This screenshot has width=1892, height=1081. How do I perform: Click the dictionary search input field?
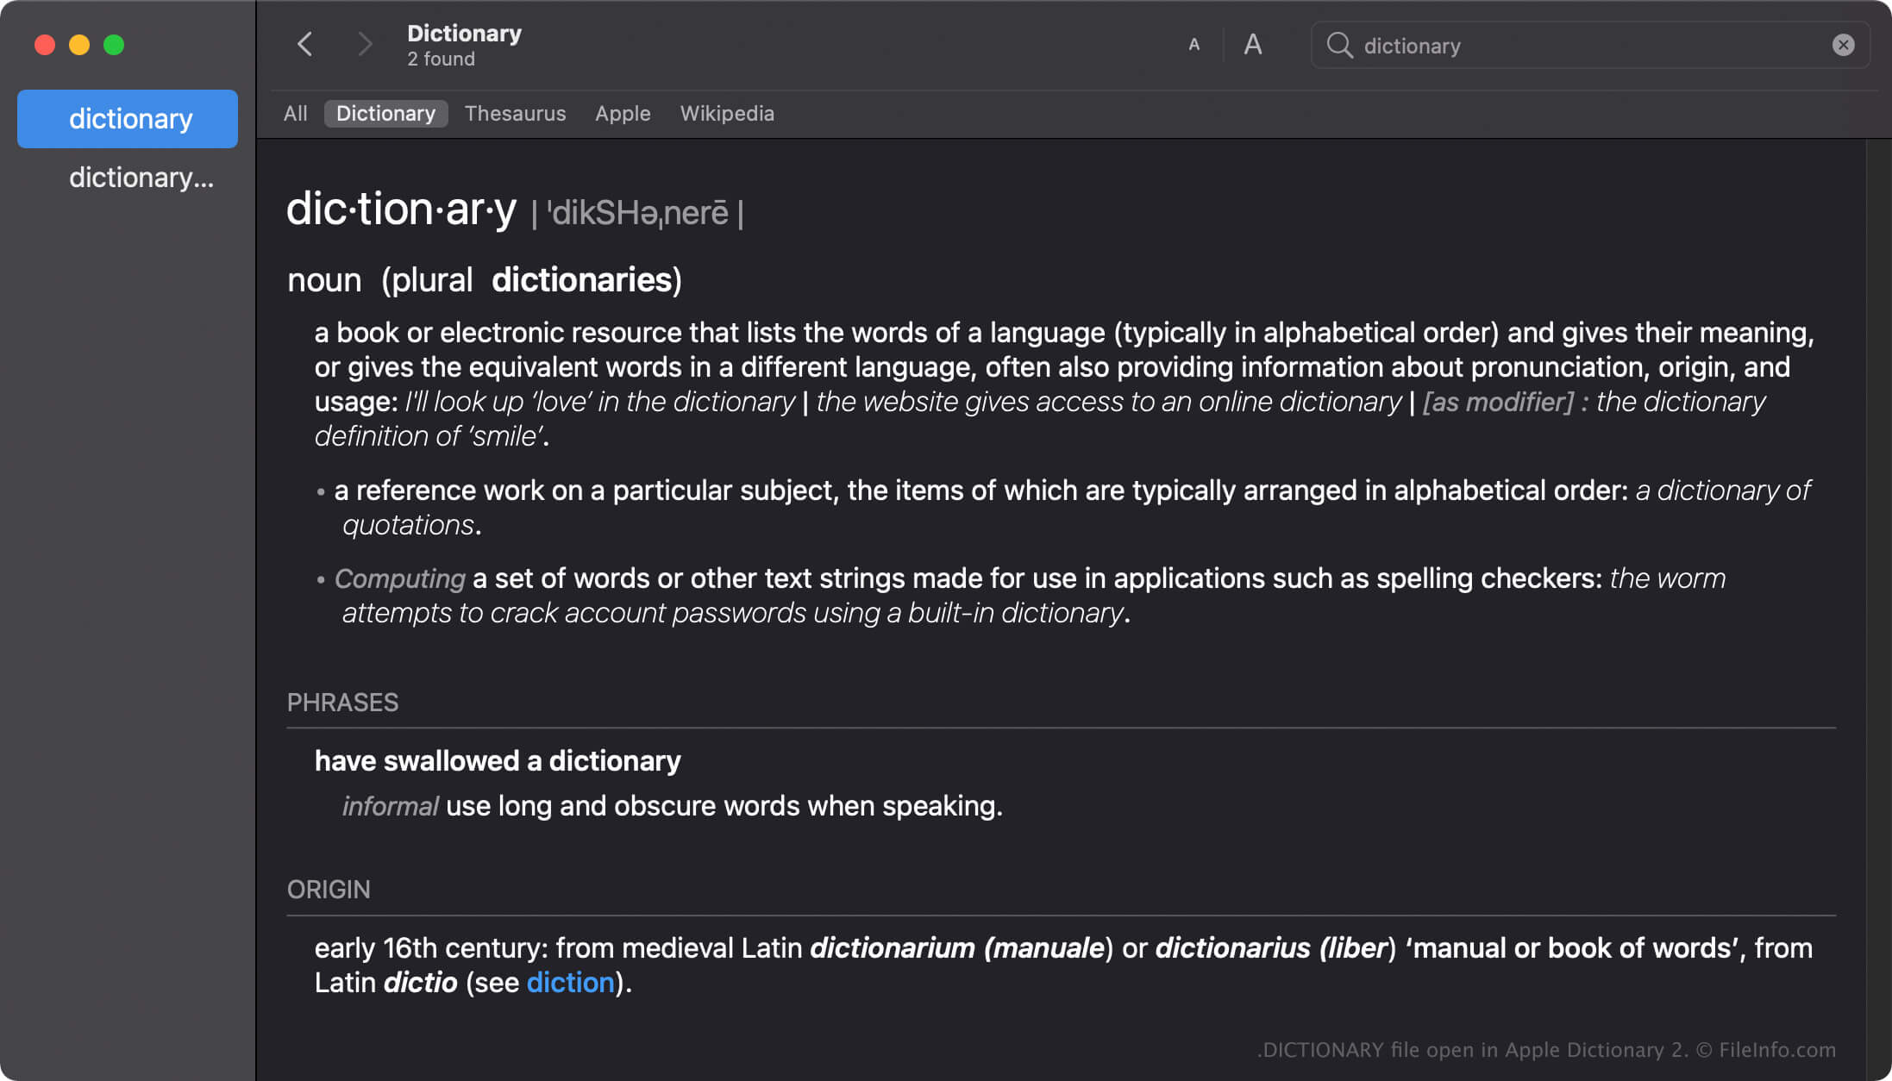tap(1590, 44)
